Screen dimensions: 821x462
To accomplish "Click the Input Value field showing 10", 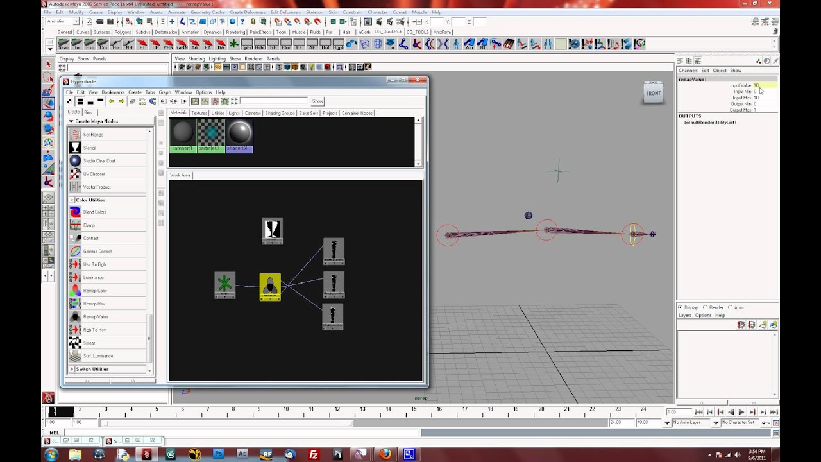I will 765,85.
